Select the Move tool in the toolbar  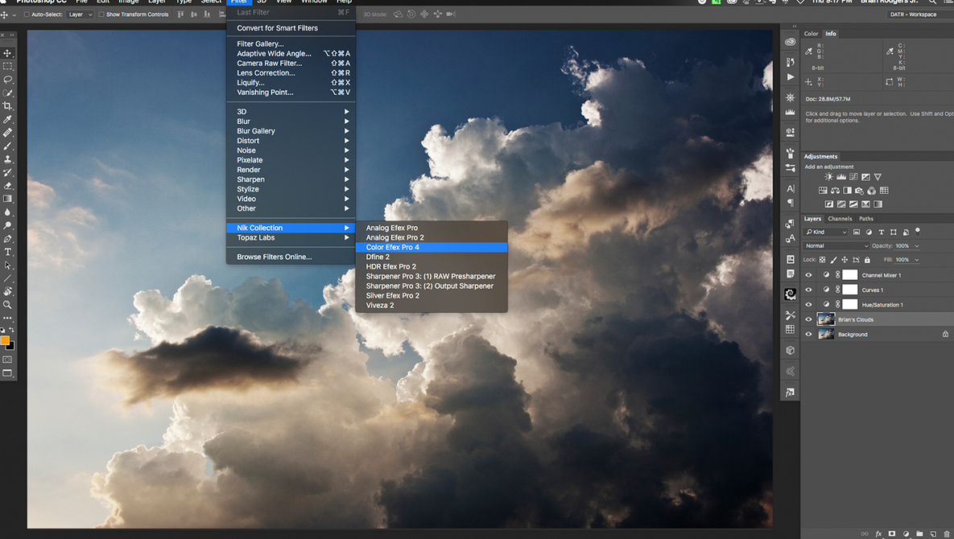[x=7, y=53]
